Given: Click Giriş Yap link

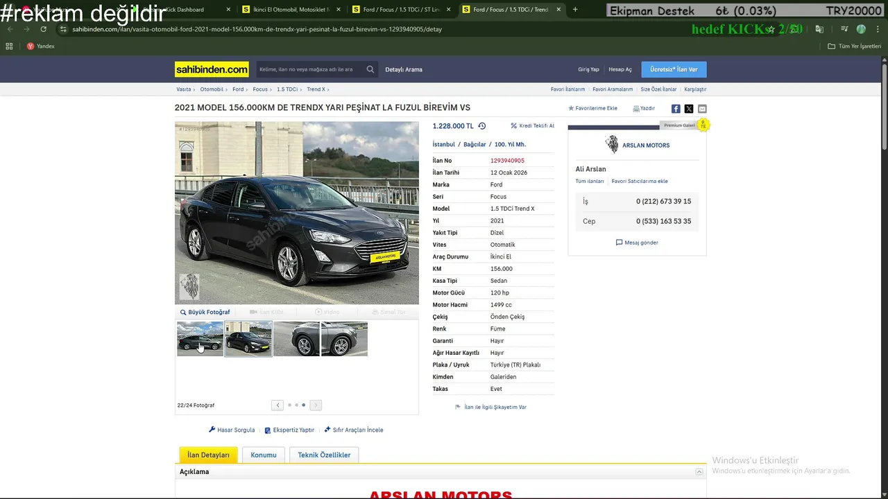Looking at the screenshot, I should pyautogui.click(x=588, y=69).
